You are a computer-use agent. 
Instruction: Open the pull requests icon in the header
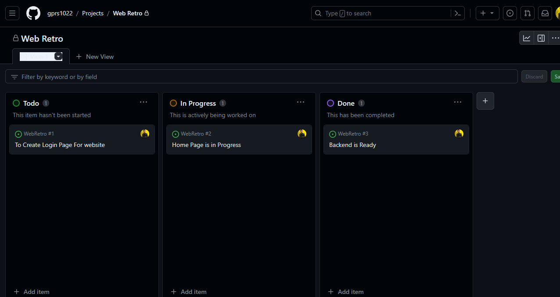527,13
